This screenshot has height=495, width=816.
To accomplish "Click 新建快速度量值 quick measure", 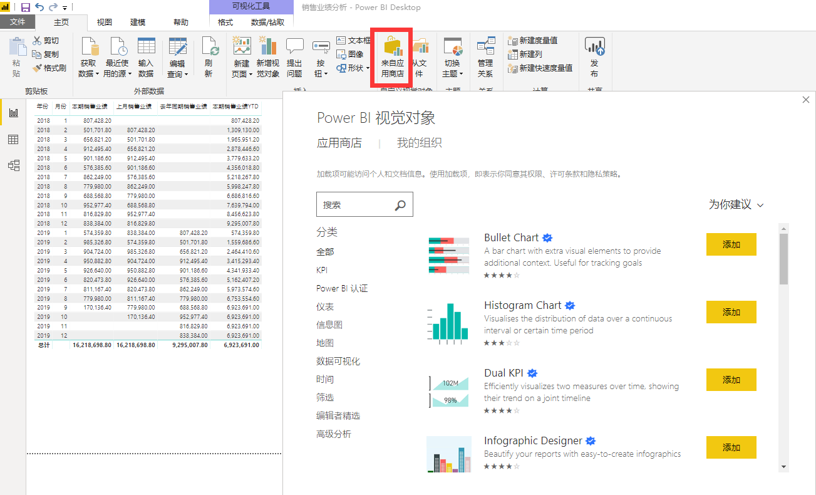I will click(540, 68).
